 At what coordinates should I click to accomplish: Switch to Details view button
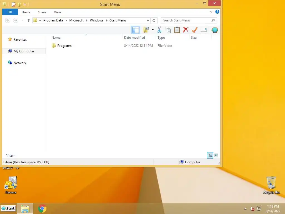(210, 155)
